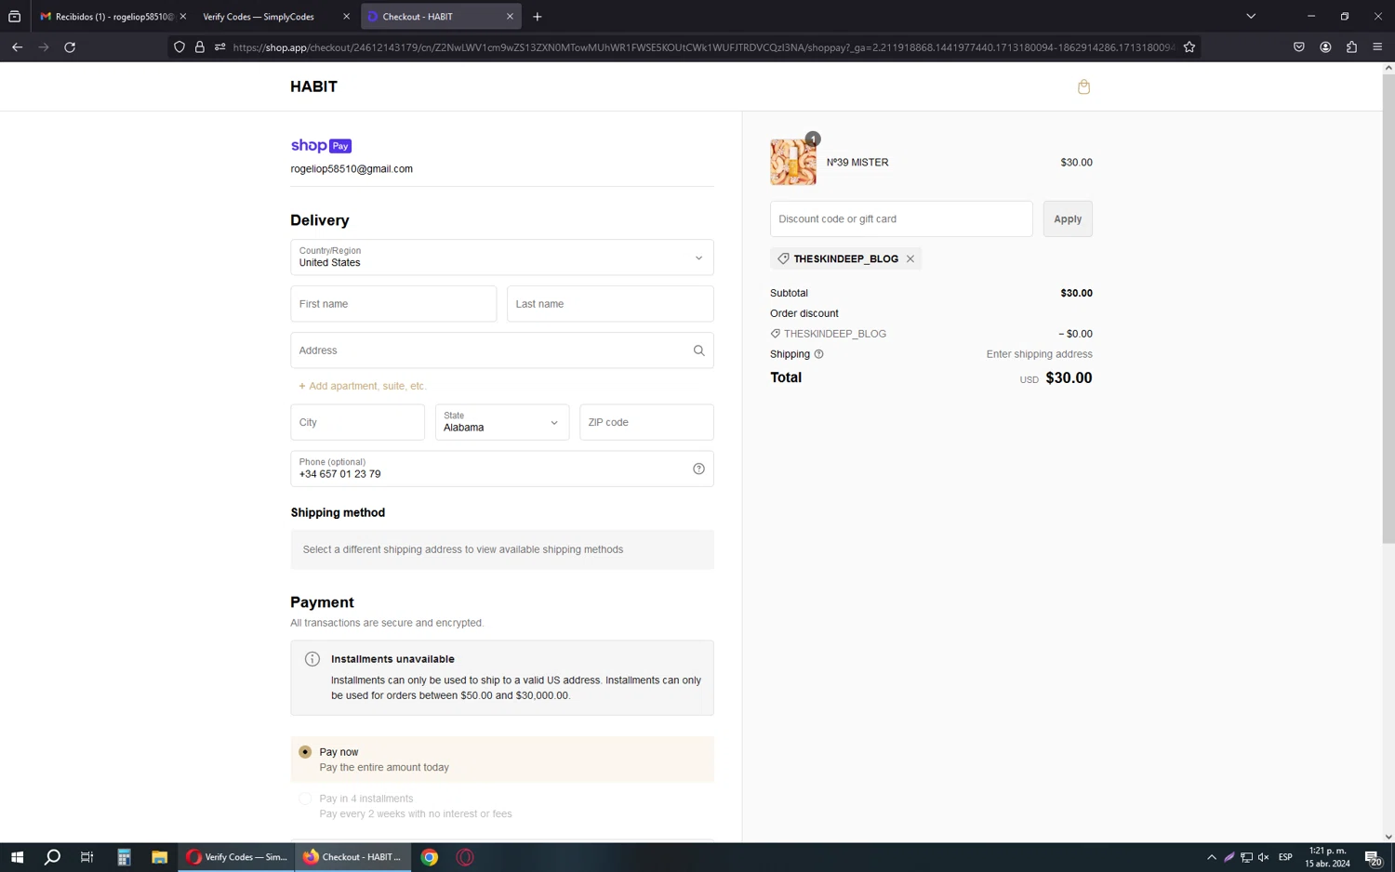Open site permissions icon in address bar
Image resolution: width=1395 pixels, height=872 pixels.
220,47
